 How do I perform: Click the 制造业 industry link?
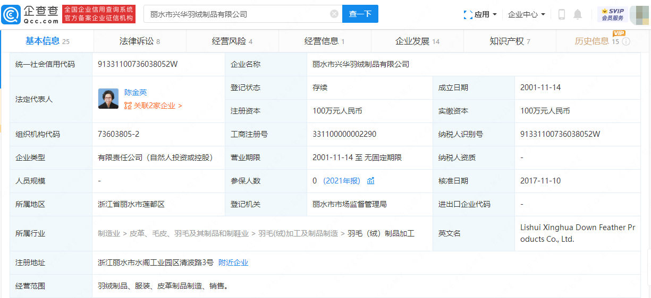109,233
